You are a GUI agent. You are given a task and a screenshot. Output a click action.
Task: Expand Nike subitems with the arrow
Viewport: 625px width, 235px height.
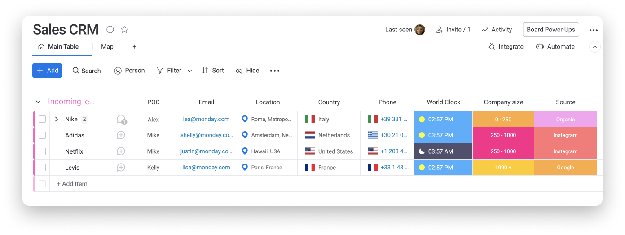pos(57,120)
